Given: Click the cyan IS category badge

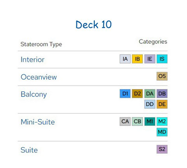Looking at the screenshot, I should (162, 59).
